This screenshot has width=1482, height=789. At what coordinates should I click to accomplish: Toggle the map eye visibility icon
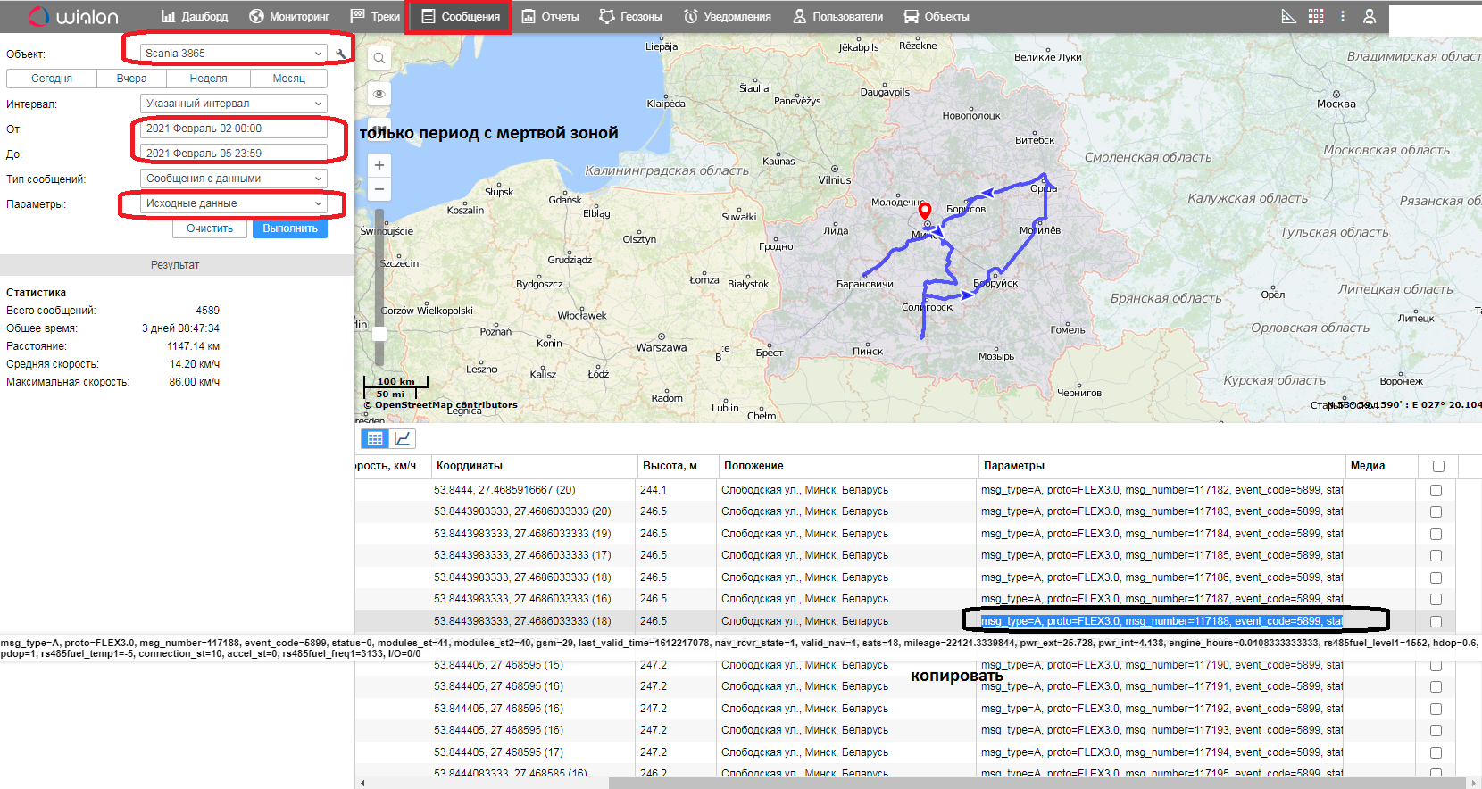[379, 94]
